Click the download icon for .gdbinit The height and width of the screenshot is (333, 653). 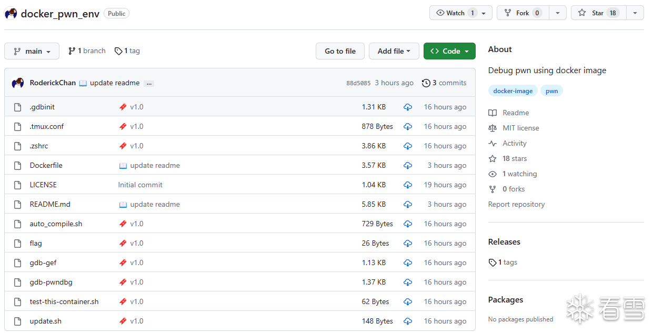[x=408, y=107]
